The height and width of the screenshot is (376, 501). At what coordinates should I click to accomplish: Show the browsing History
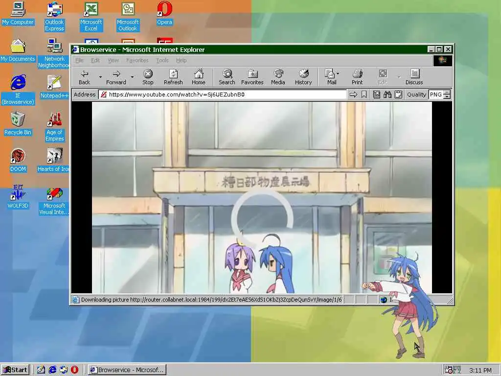pyautogui.click(x=303, y=77)
